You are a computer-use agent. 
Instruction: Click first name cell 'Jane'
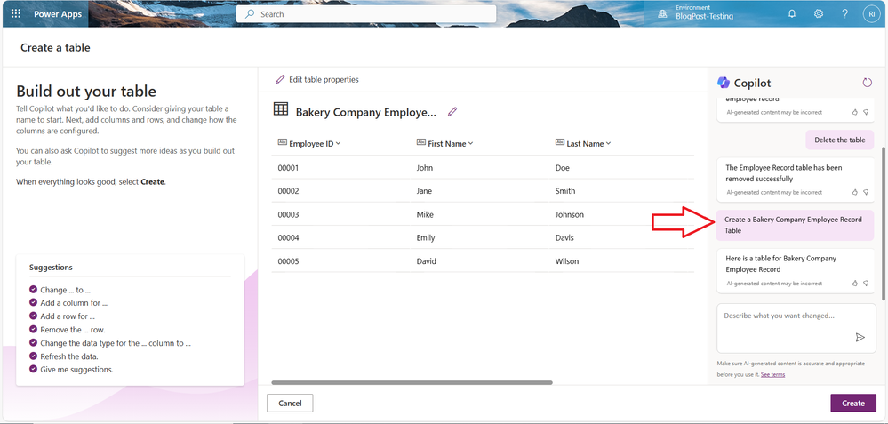(x=424, y=191)
